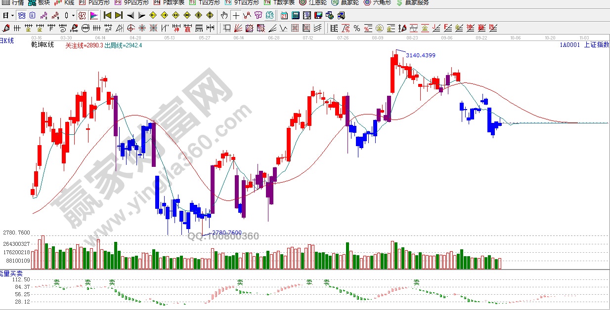Click the calendar date icon
This screenshot has width=610, height=310.
pos(284,15)
